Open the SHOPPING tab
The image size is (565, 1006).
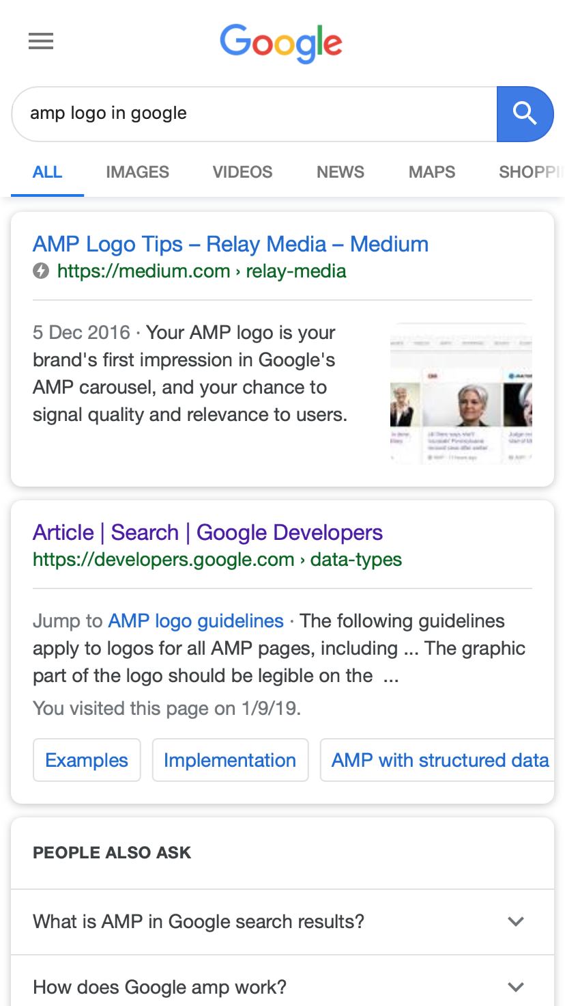coord(532,172)
